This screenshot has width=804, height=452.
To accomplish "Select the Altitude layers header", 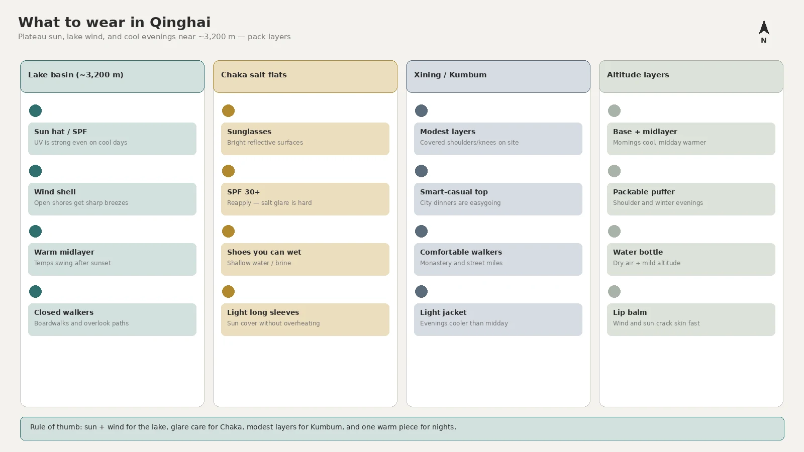I will (x=691, y=76).
